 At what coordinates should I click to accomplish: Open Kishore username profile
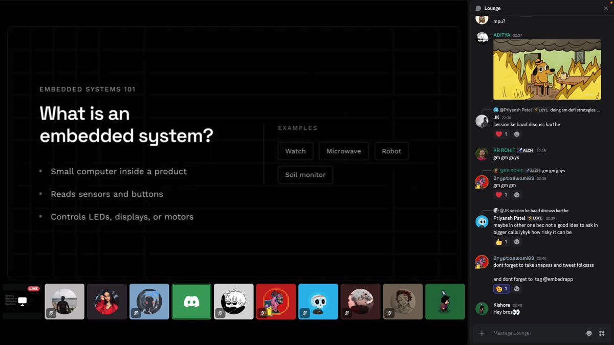tap(501, 305)
